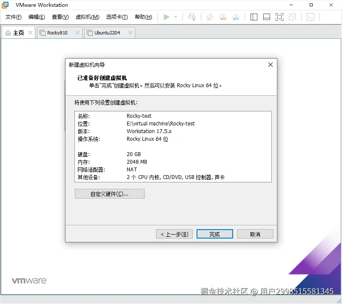Image resolution: width=342 pixels, height=304 pixels.
Task: Open the 文件(F) menu
Action: coord(14,17)
